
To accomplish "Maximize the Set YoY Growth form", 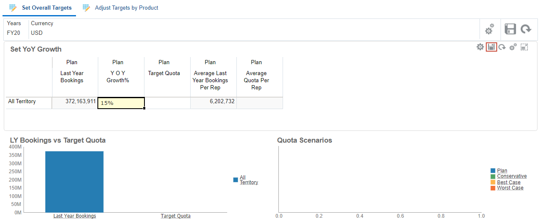I will [x=524, y=47].
